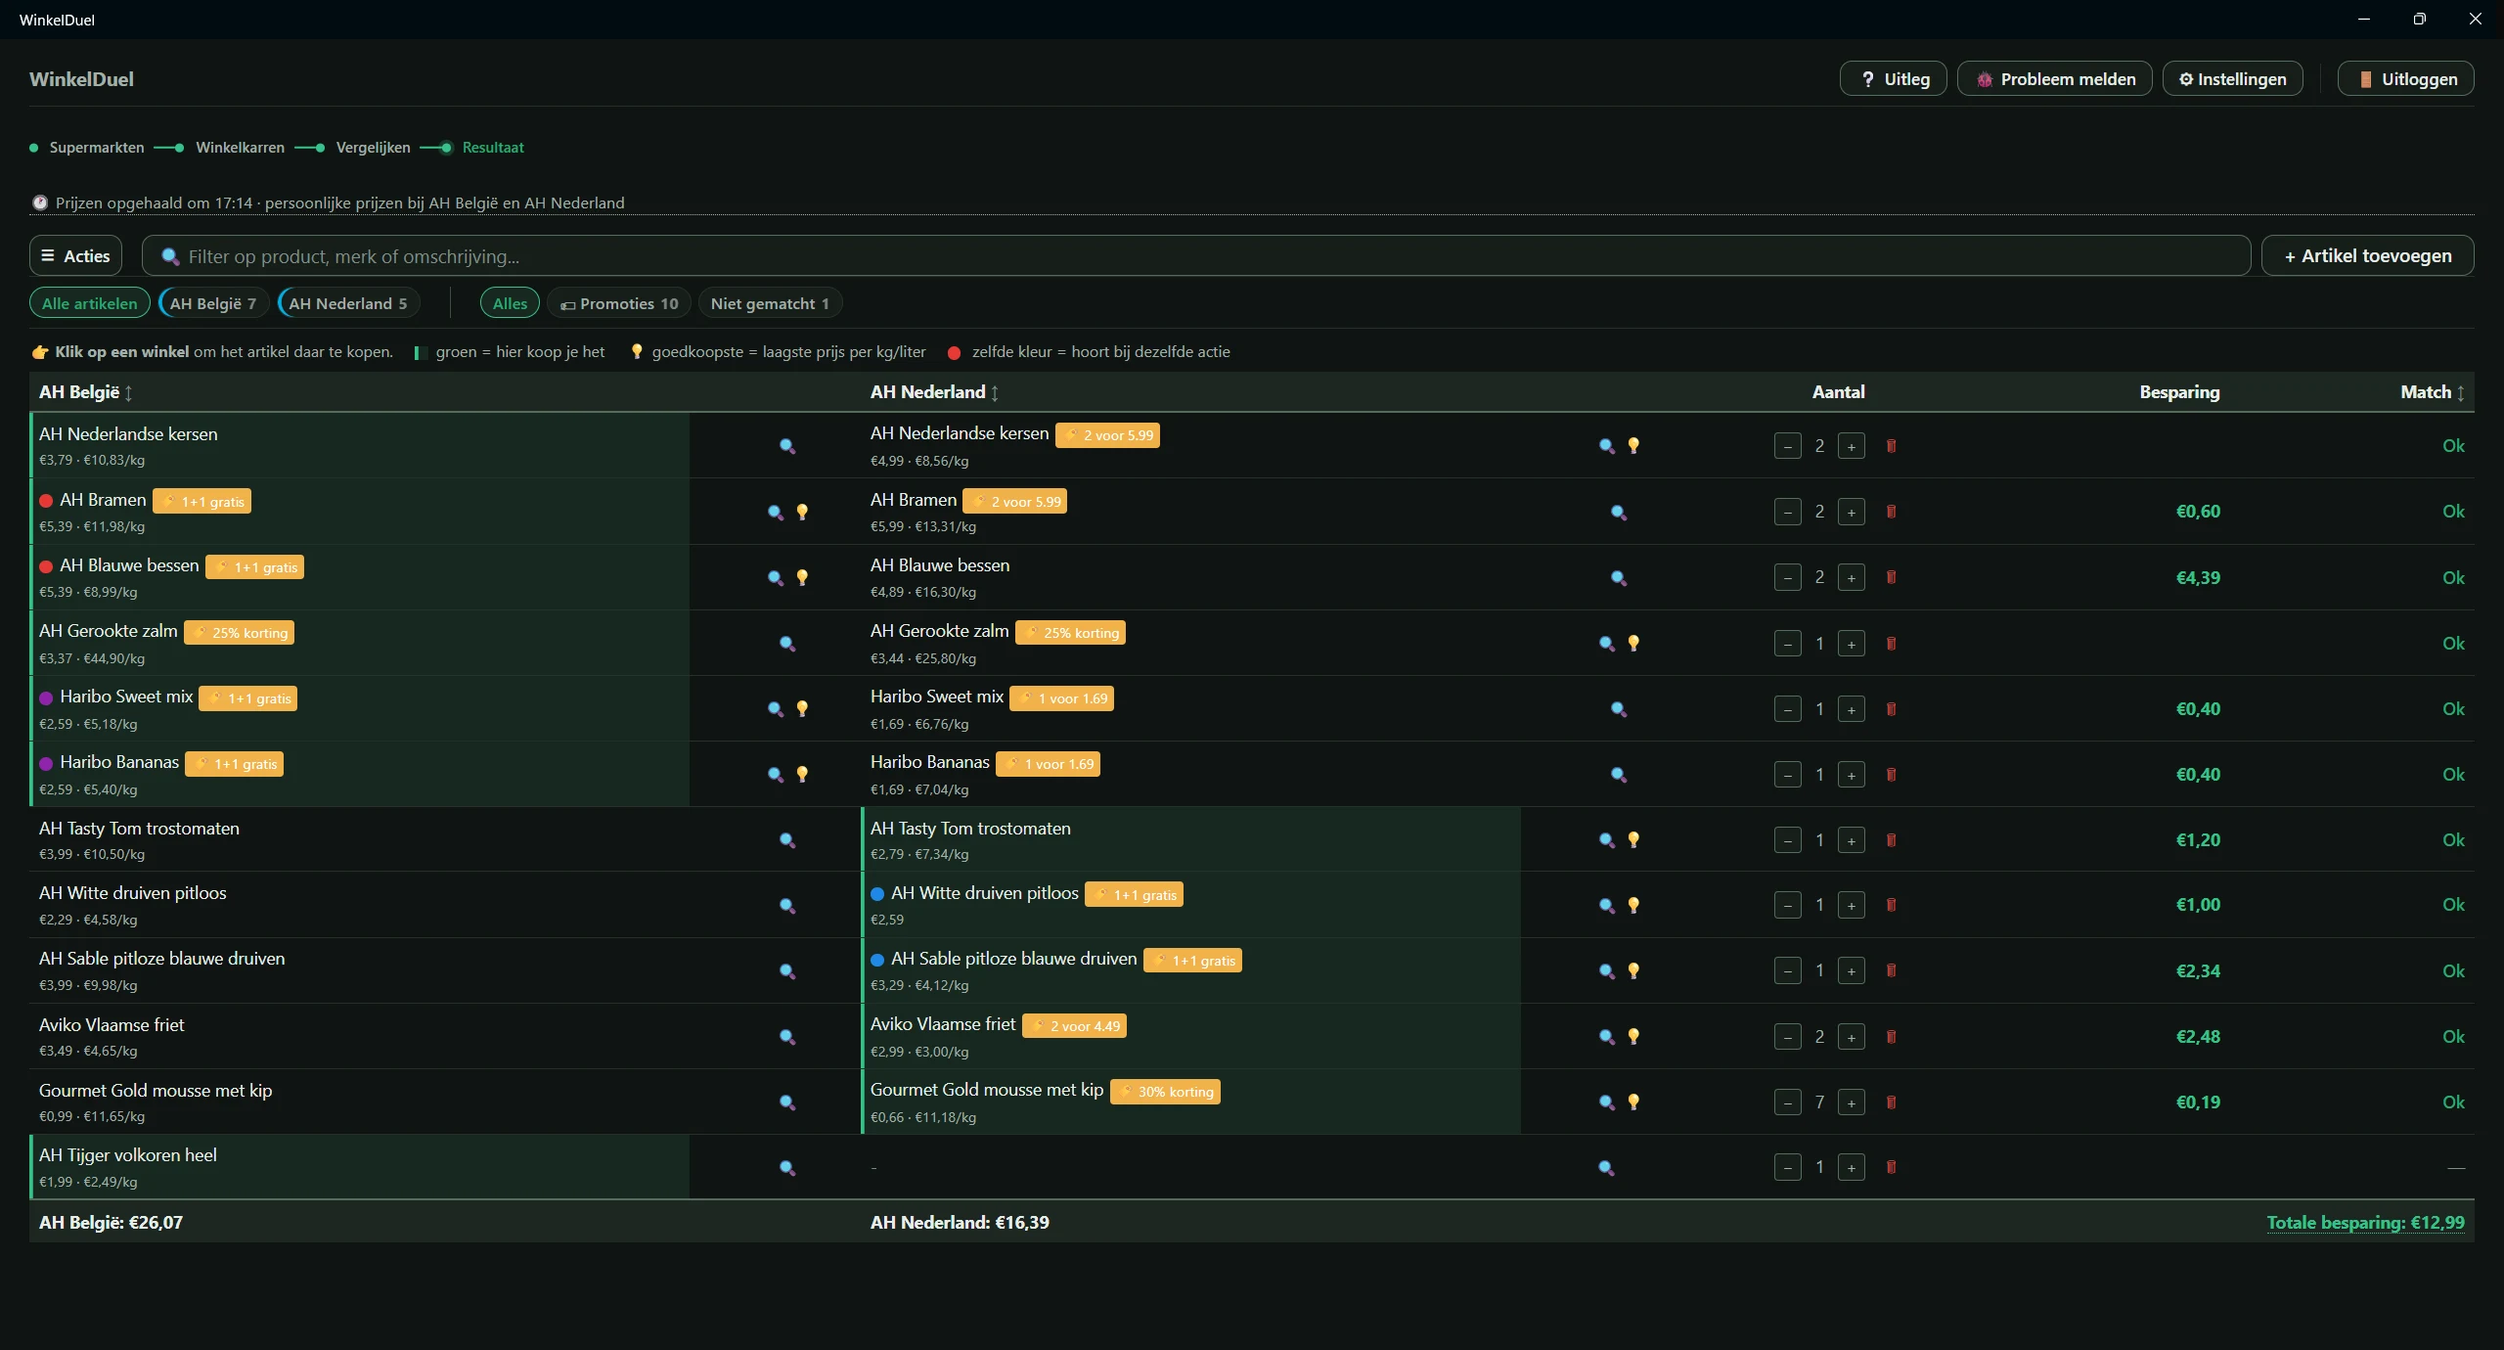This screenshot has height=1350, width=2504.
Task: Click the Artikel toevoegen button
Action: pos(2368,255)
